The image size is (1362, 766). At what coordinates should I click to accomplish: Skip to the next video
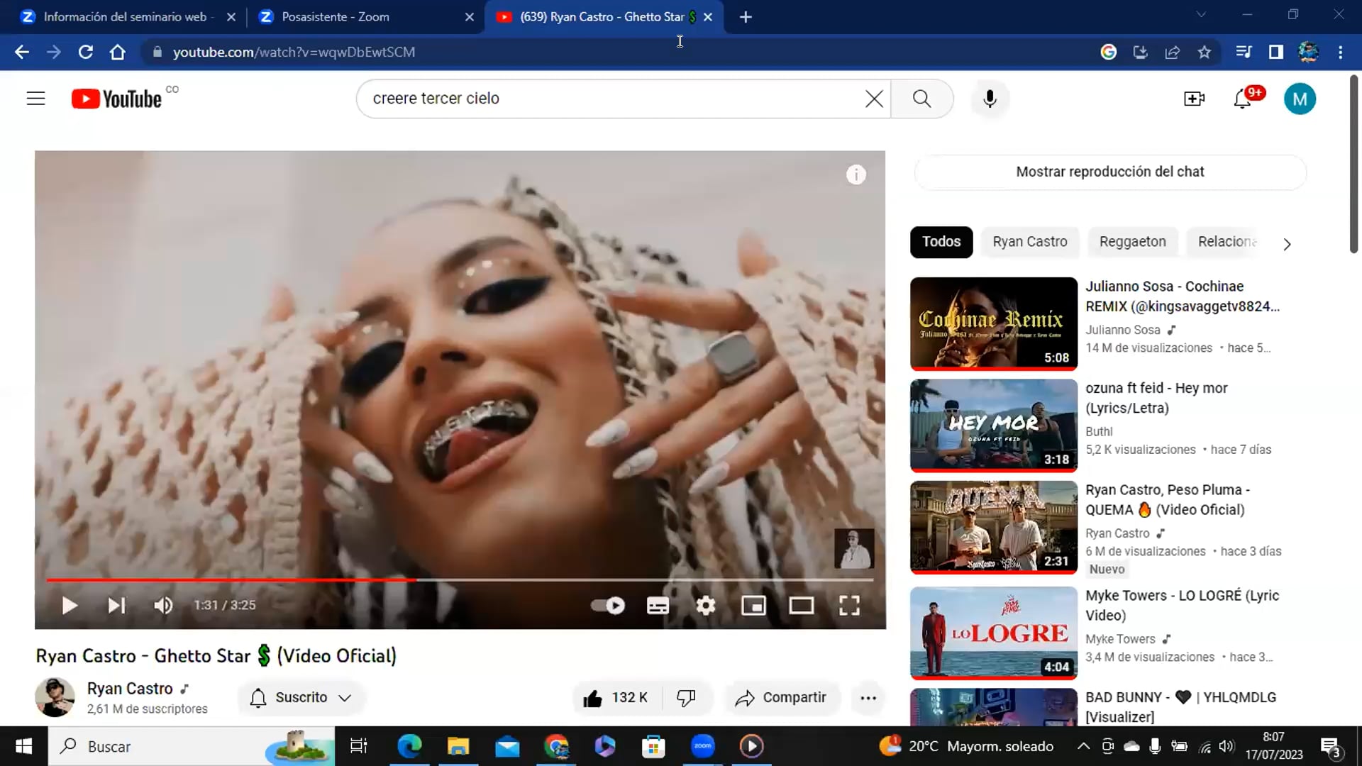pos(116,606)
